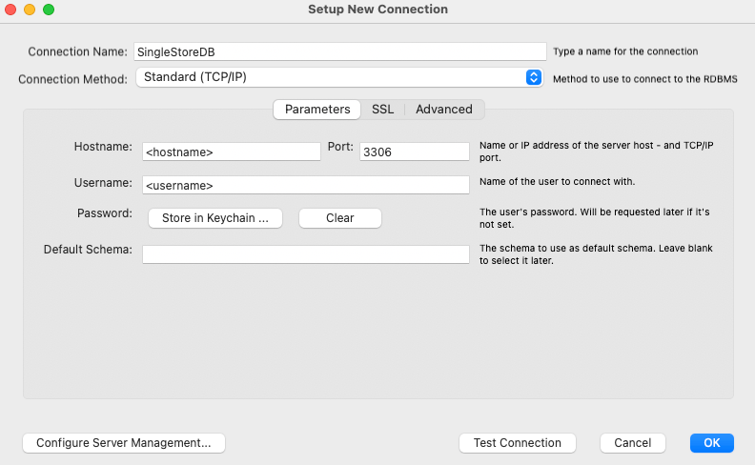Select the Advanced tab
Screen dimensions: 755x465
(x=443, y=110)
